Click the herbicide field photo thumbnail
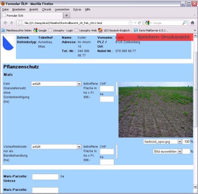This screenshot has width=198, height=194. pyautogui.click(x=155, y=109)
